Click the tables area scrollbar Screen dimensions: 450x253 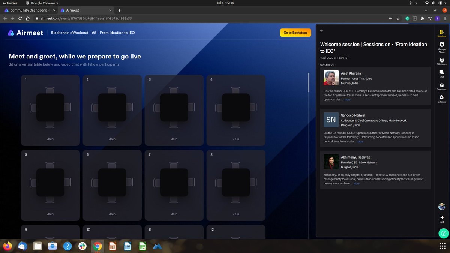pyautogui.click(x=309, y=82)
